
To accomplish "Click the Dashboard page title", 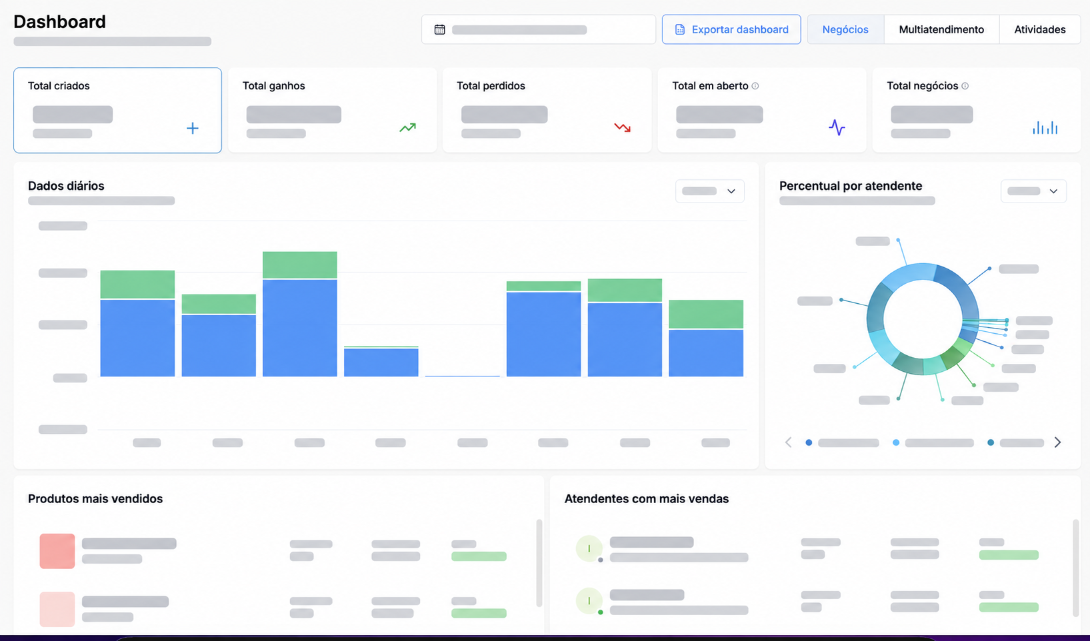I will coord(59,22).
